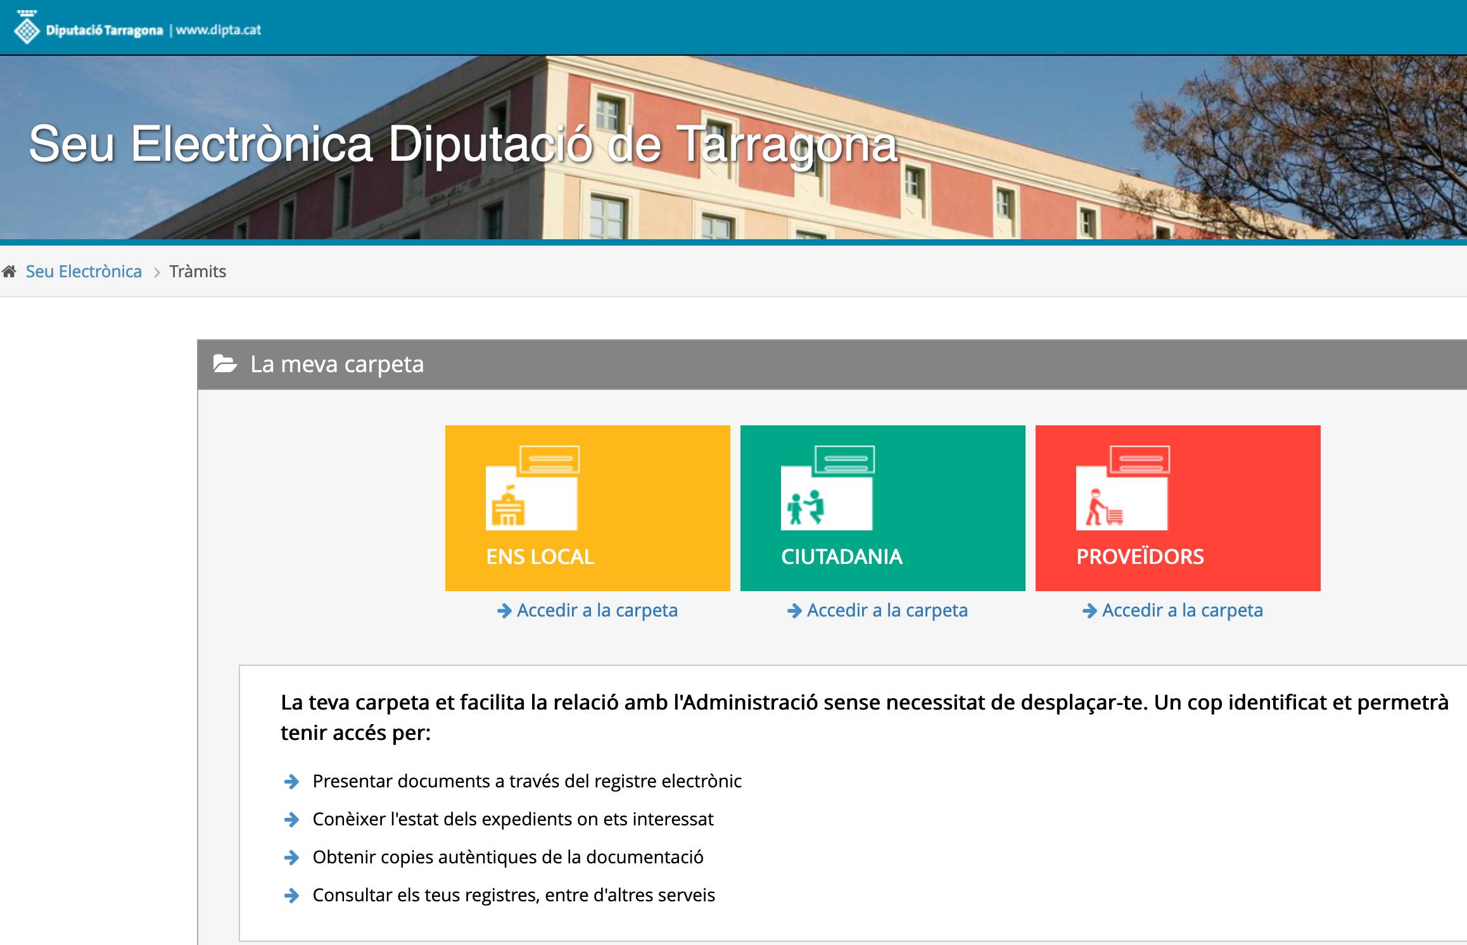The width and height of the screenshot is (1467, 945).
Task: Access folder link under Ciutadania
Action: coord(887,610)
